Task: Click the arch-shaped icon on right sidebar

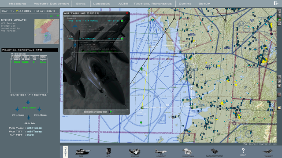Action: (x=279, y=94)
